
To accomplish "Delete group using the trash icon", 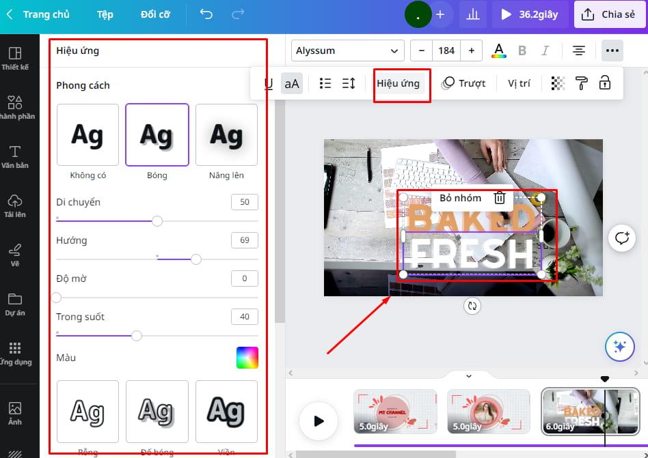I will tap(500, 199).
